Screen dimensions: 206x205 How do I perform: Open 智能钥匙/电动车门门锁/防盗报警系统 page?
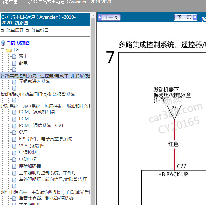coord(38,94)
